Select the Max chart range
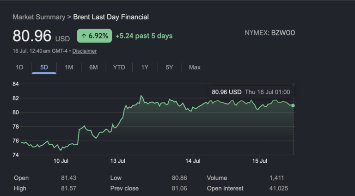The height and width of the screenshot is (196, 355). (195, 67)
